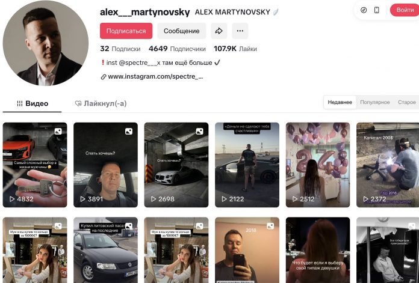Screen dimensions: 419x283
Task: Switch to the Видео tab
Action: pos(33,103)
